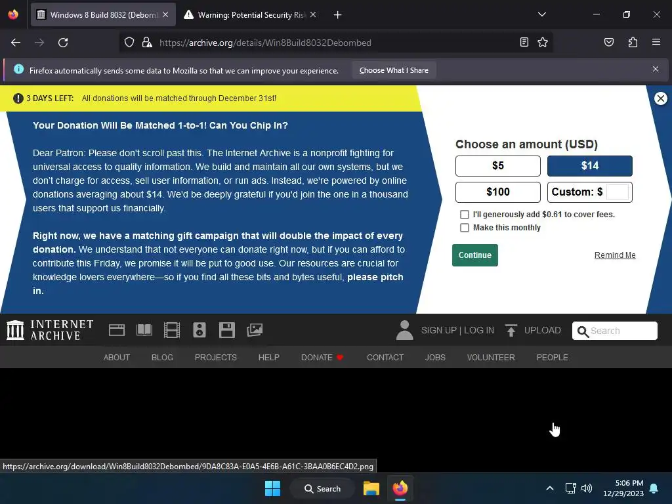Screen dimensions: 672x504
Task: Click the Firefox forward arrow
Action: (39, 43)
